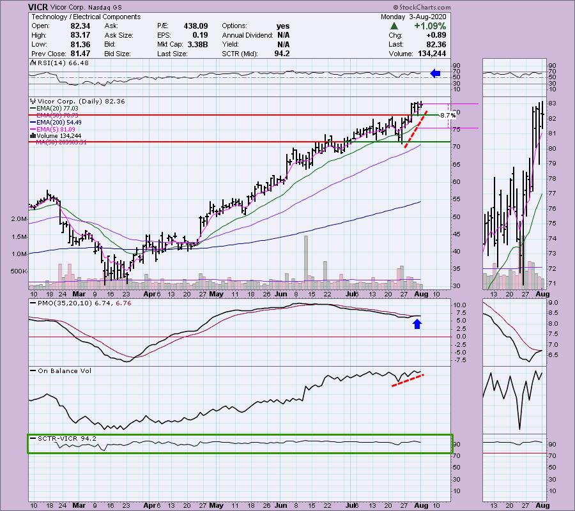The height and width of the screenshot is (511, 575).
Task: Click the volume bars icon in the price legend
Action: [33, 136]
